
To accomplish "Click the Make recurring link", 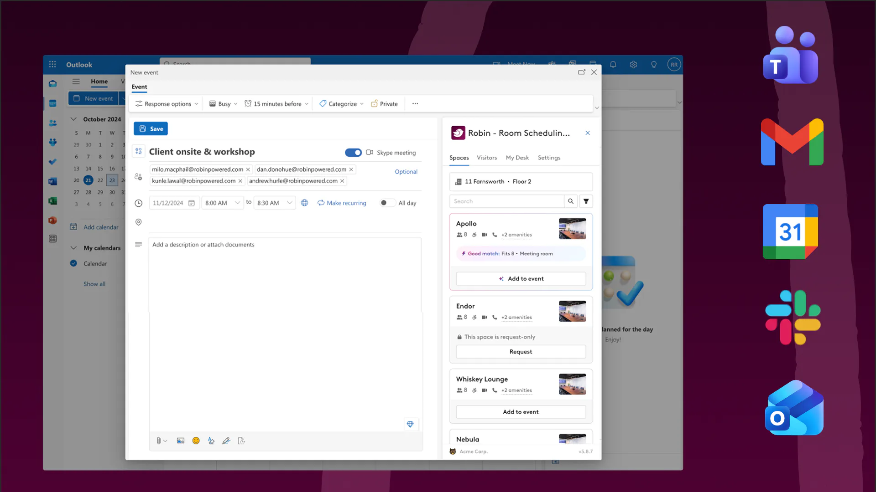I will tap(342, 203).
